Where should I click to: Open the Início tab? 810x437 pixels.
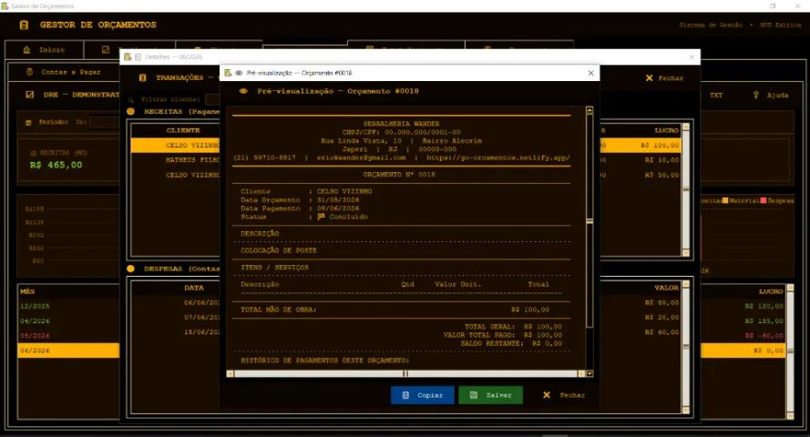(45, 50)
